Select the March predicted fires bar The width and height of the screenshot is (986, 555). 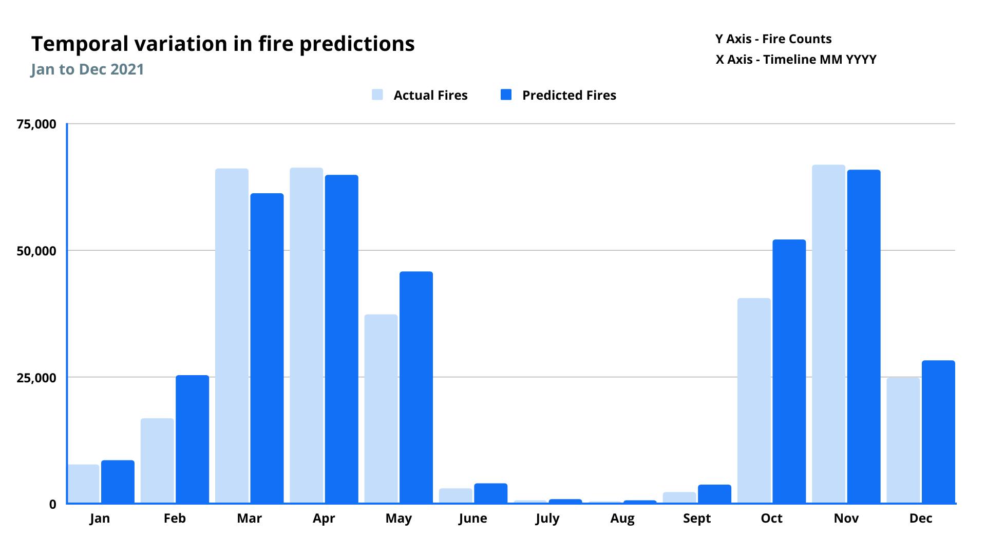click(x=267, y=348)
